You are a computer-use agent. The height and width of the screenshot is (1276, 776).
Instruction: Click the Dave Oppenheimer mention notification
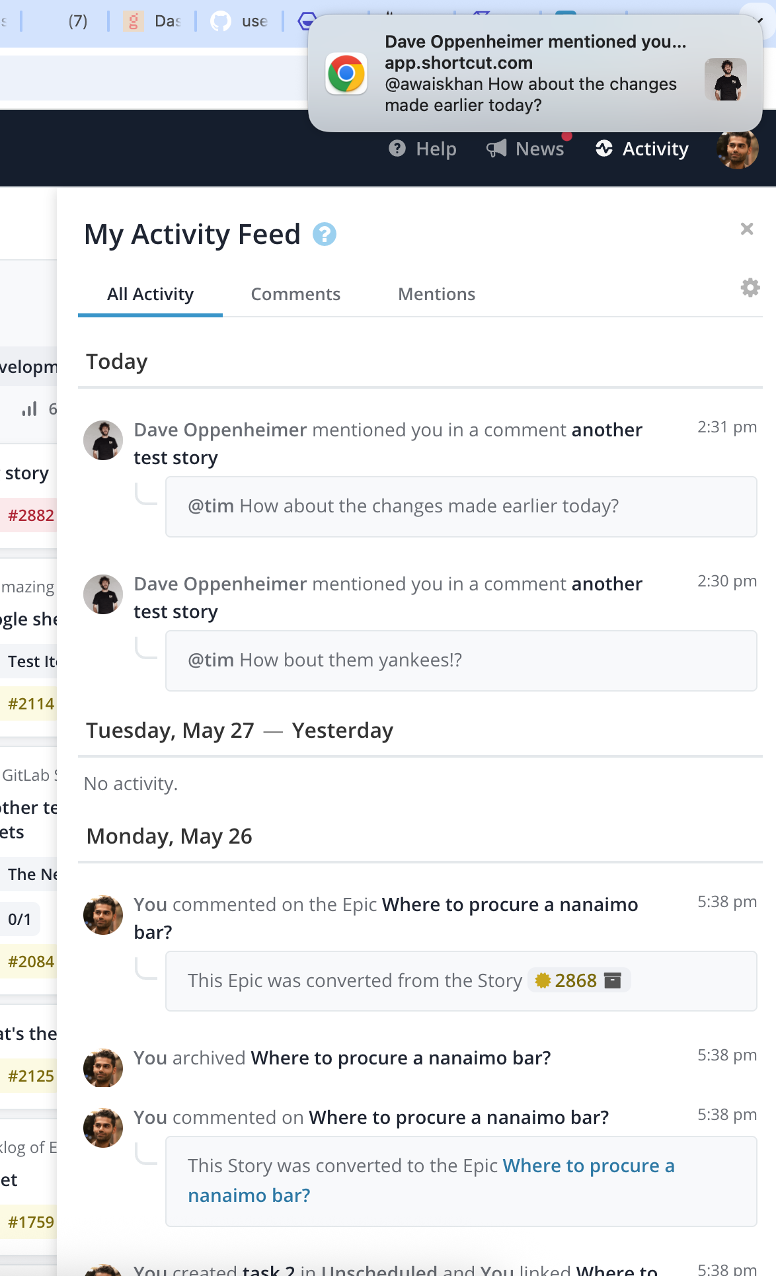pos(535,73)
